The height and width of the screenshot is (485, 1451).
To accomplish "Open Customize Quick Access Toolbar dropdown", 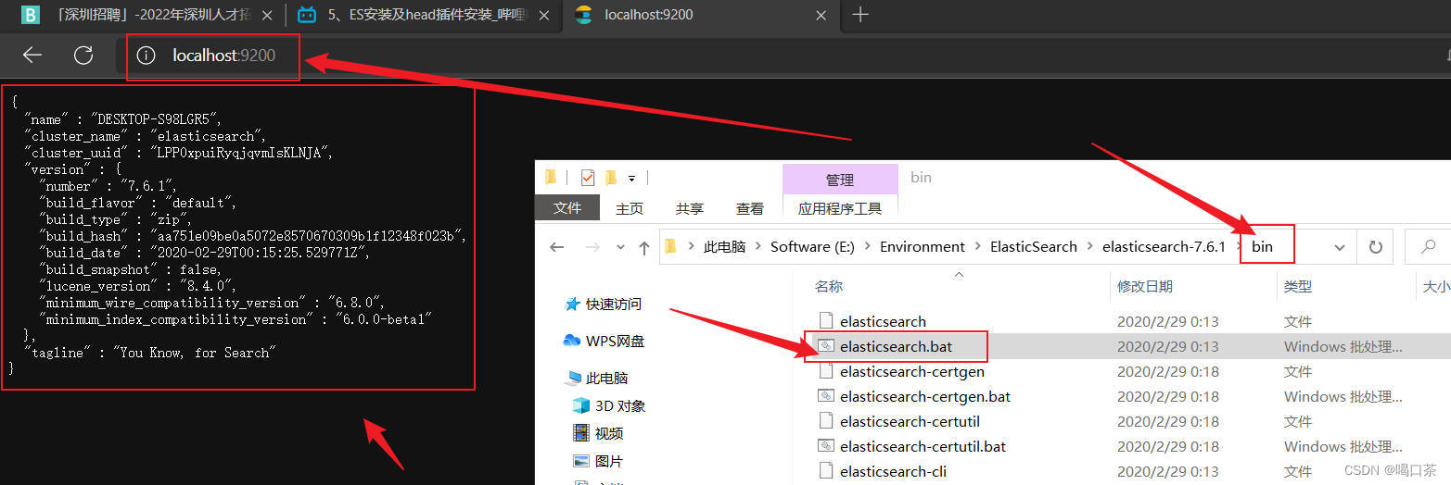I will pyautogui.click(x=632, y=178).
